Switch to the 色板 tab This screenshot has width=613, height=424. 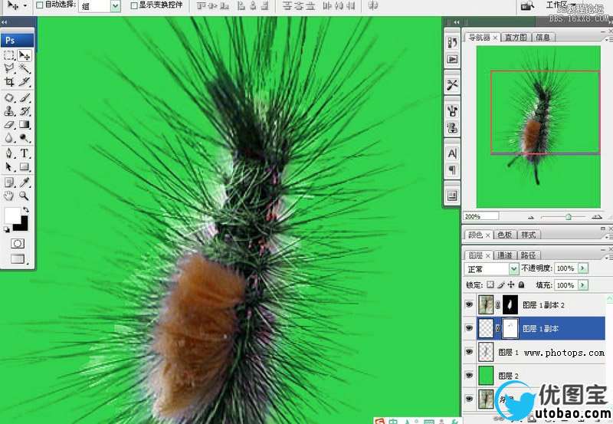click(505, 235)
